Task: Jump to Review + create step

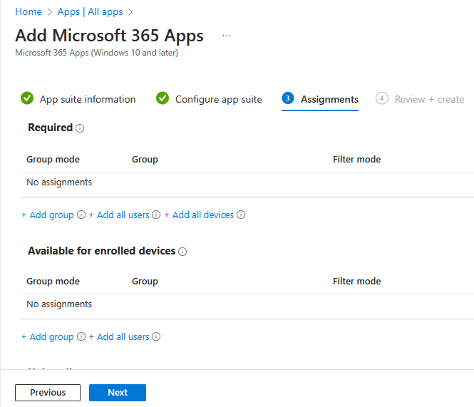Action: coord(429,99)
